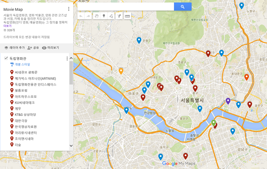Click the blue marker on the 여의도 riverbank
Image resolution: width=267 pixels, height=169 pixels.
(x=126, y=110)
